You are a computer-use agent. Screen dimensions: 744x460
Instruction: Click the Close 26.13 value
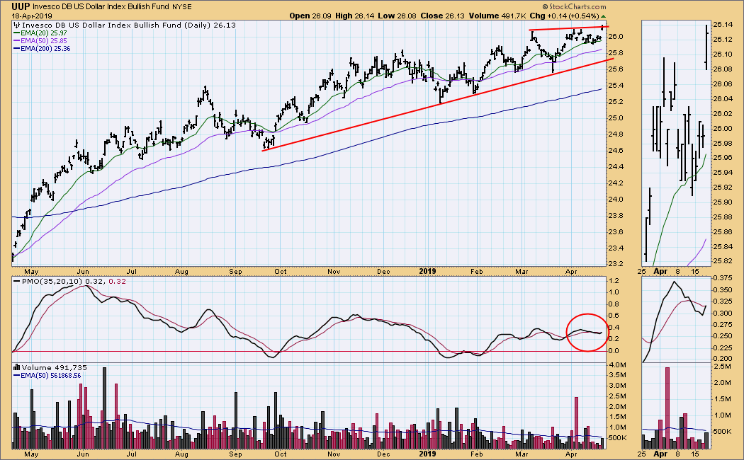pos(442,16)
